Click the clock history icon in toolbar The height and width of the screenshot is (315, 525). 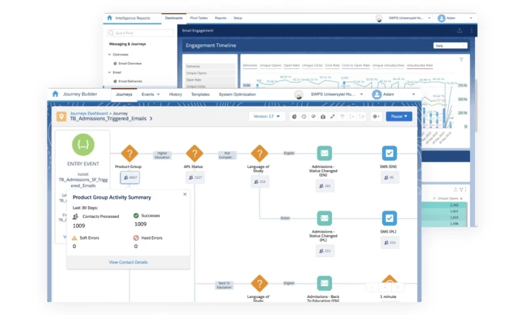point(304,117)
